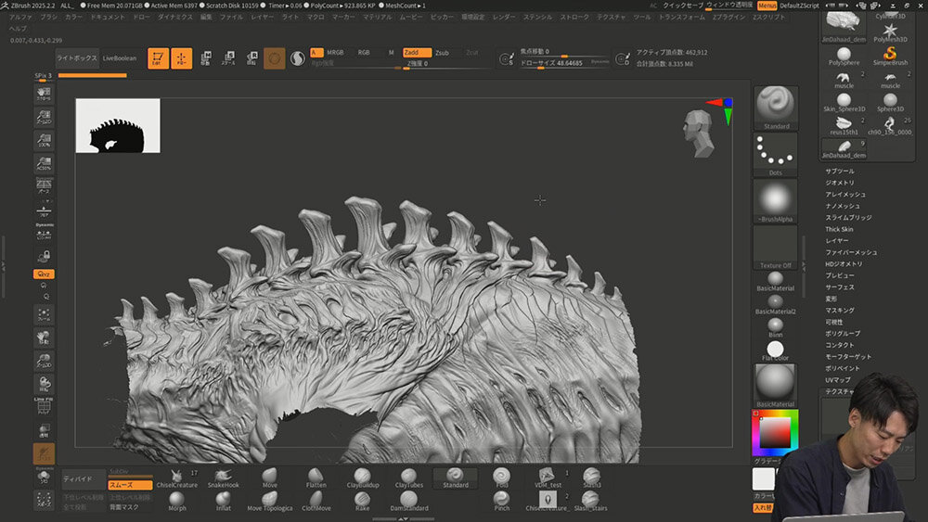Toggle the M material channel
The height and width of the screenshot is (522, 928).
click(x=391, y=53)
